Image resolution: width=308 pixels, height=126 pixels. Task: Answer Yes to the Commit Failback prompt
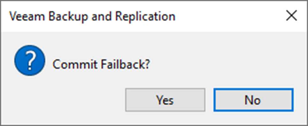165,100
